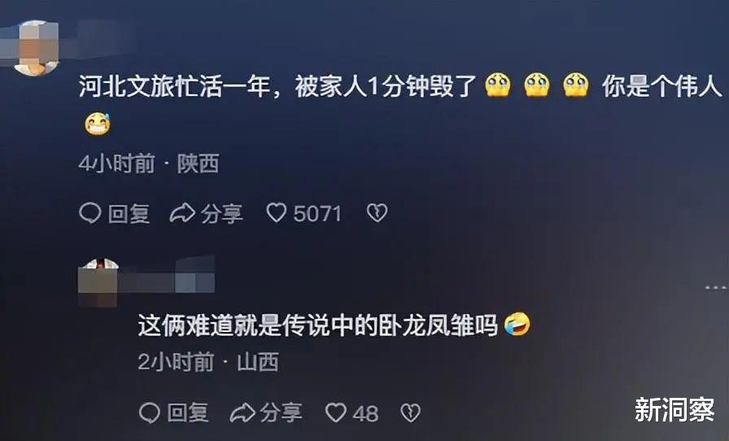Image resolution: width=729 pixels, height=441 pixels.
Task: Tap broken heart icon on 山西 reply
Action: [411, 413]
